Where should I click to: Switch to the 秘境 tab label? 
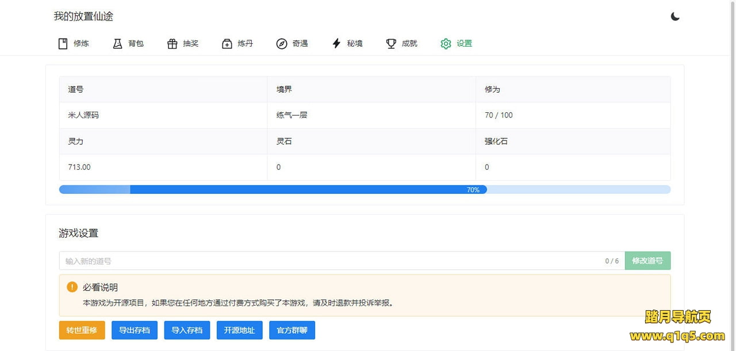click(355, 44)
